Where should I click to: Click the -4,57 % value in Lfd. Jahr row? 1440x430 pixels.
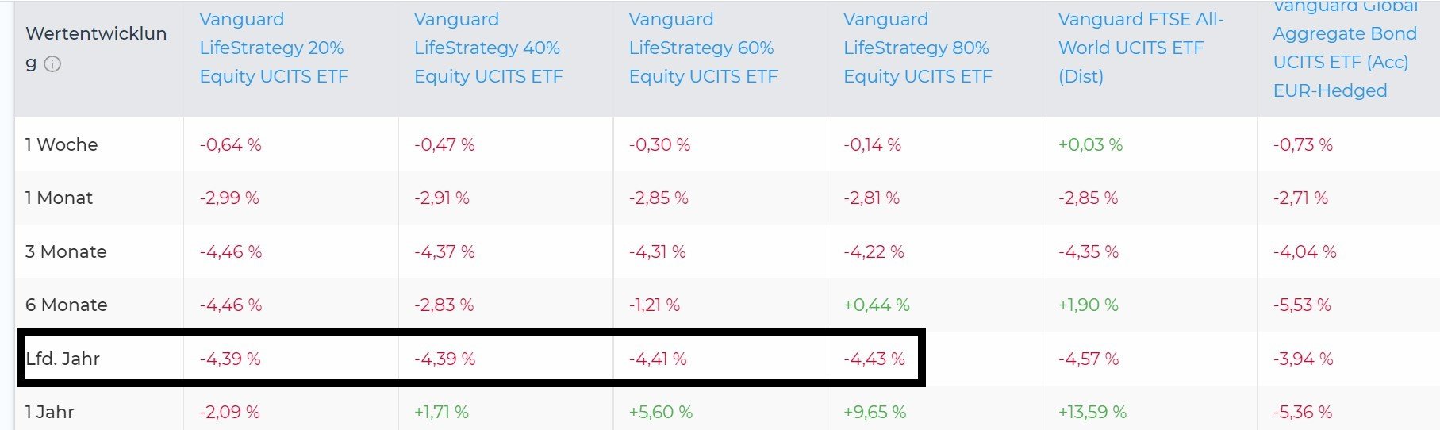click(x=1088, y=359)
